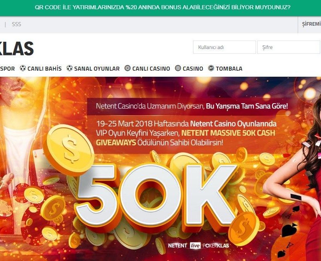Click the Şifremi forgot password link
Screen dimensions: 321x261
coord(311,24)
